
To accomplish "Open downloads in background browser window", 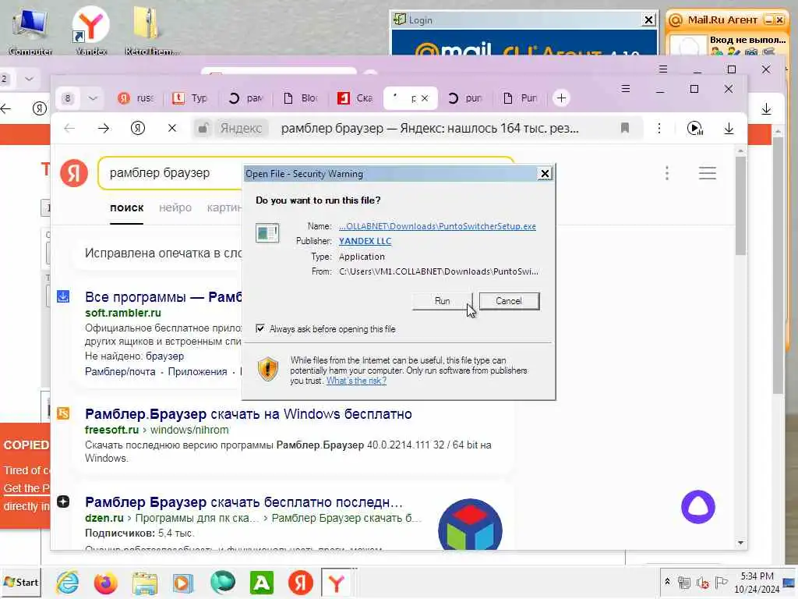I will pos(766,108).
